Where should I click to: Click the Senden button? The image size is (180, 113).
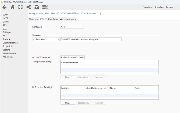pos(169,7)
